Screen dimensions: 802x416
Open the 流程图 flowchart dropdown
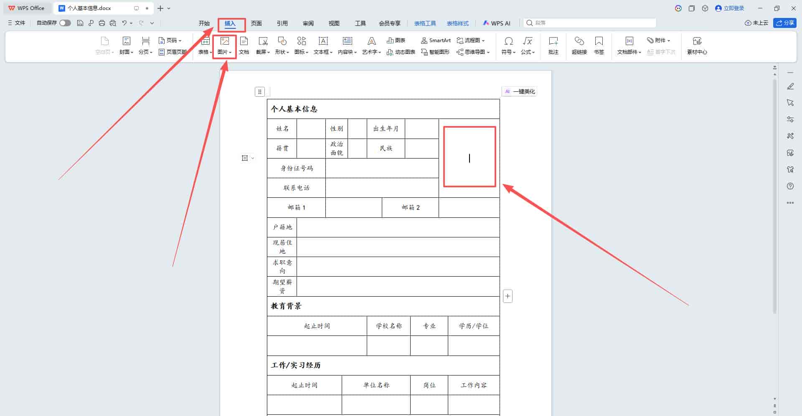(471, 40)
